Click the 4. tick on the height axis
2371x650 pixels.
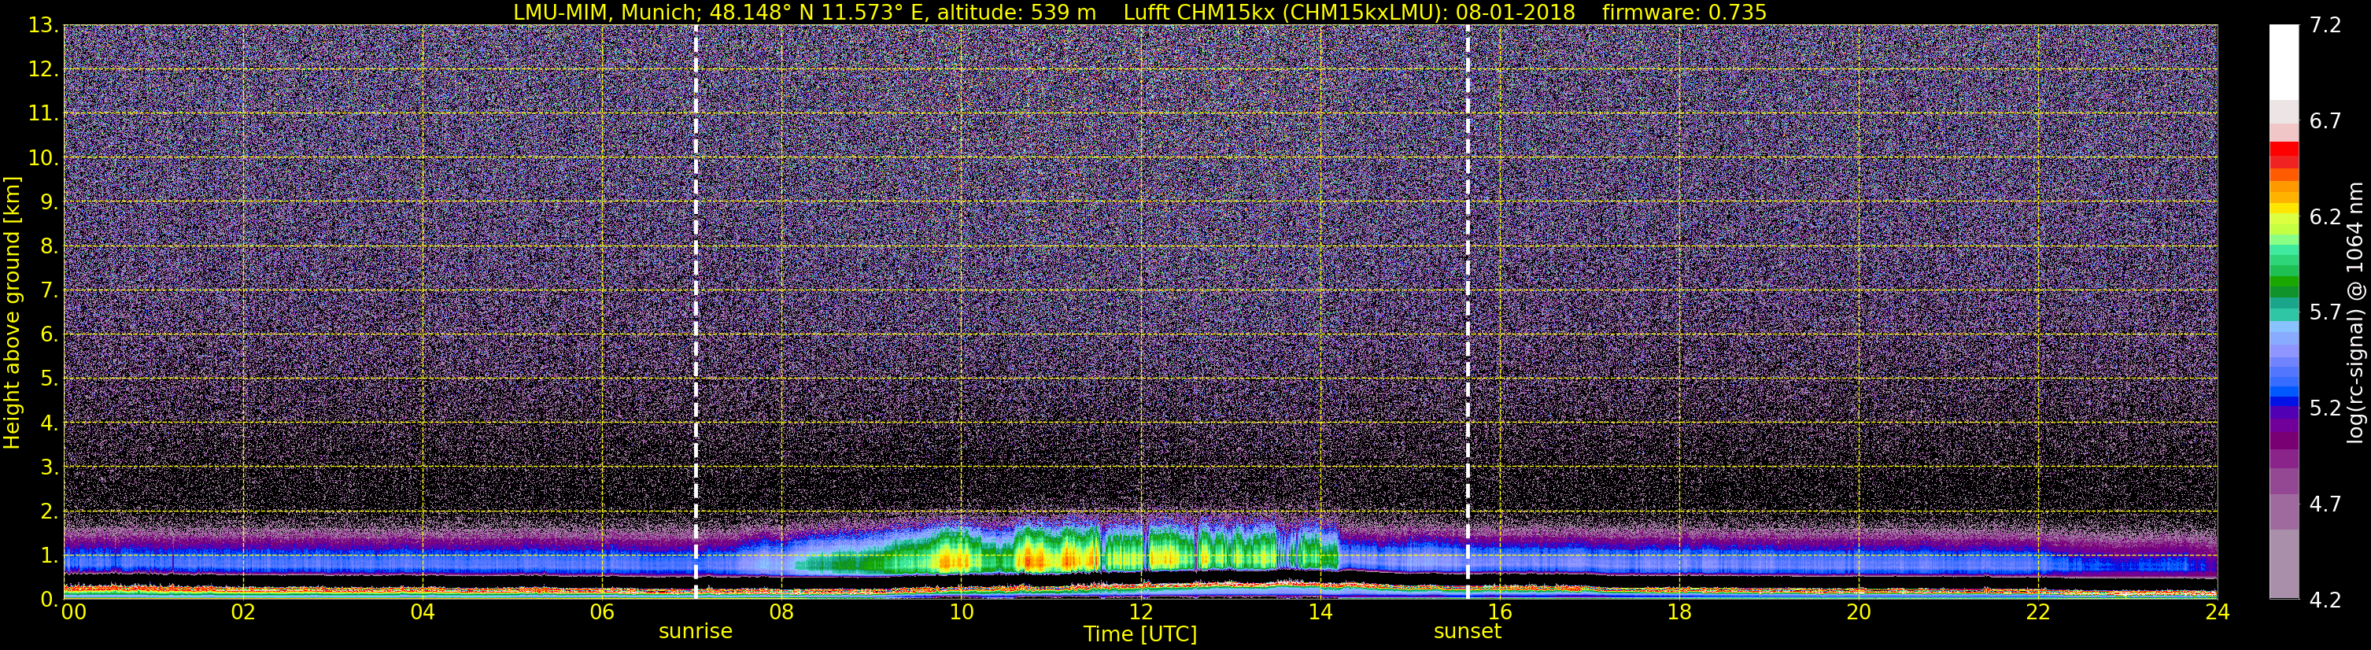(49, 423)
